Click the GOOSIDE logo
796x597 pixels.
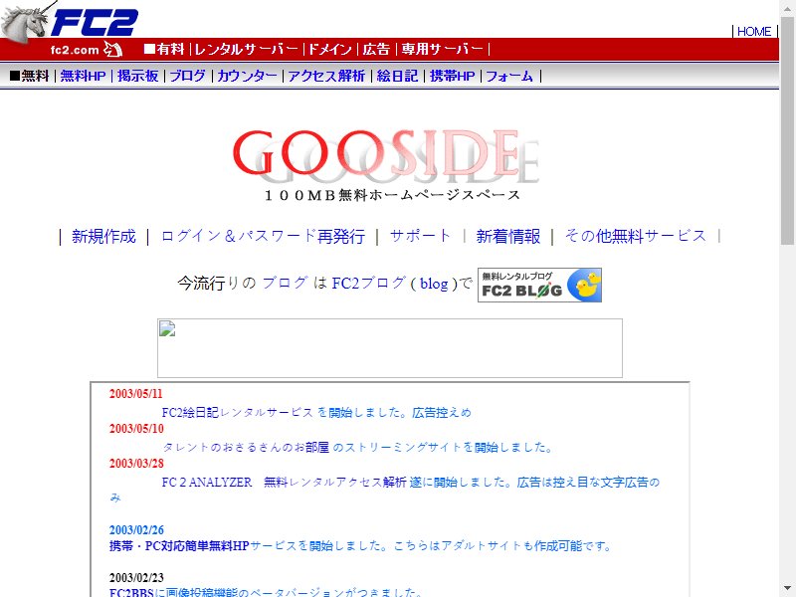386,155
